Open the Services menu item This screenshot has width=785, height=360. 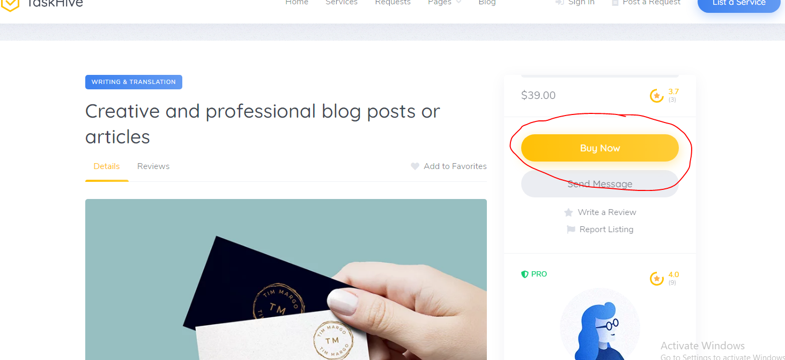click(x=342, y=3)
